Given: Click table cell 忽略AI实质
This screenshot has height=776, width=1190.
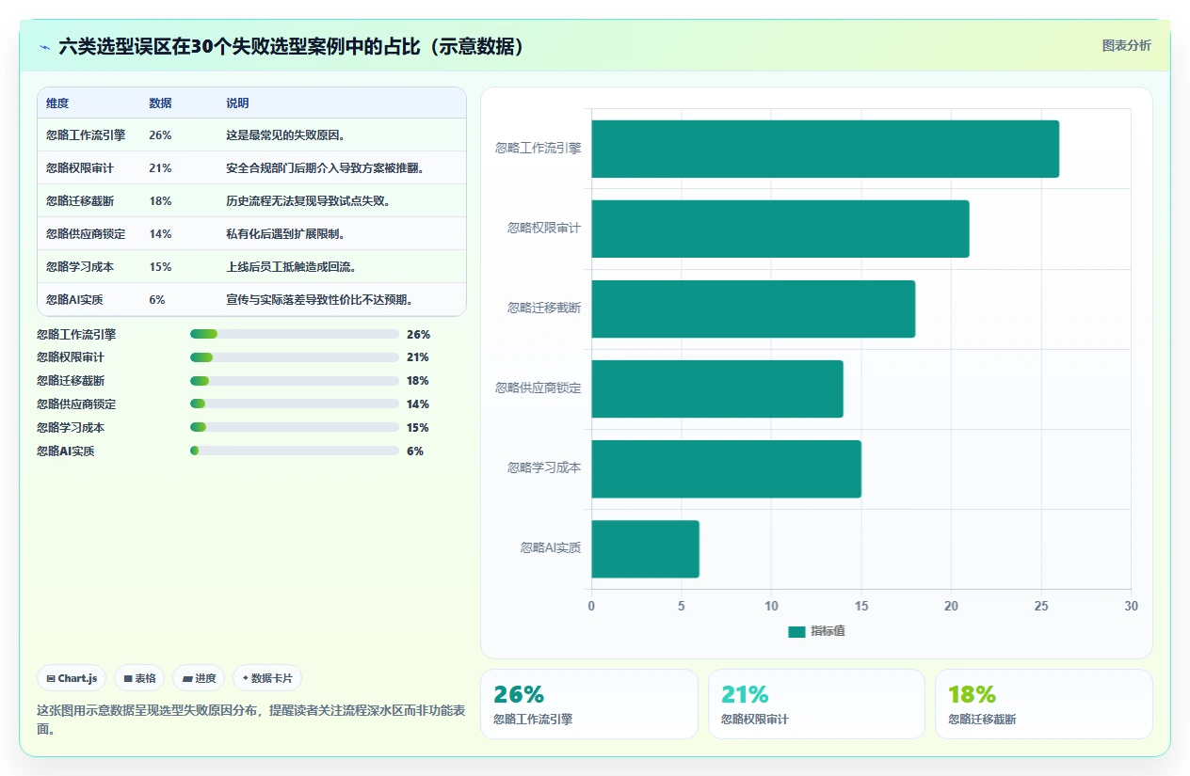Looking at the screenshot, I should [73, 300].
